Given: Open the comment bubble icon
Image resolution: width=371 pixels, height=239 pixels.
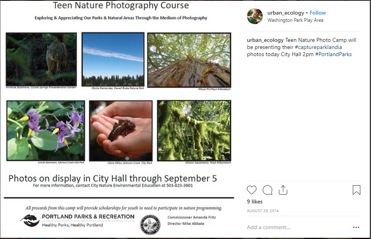Looking at the screenshot, I should (x=267, y=190).
